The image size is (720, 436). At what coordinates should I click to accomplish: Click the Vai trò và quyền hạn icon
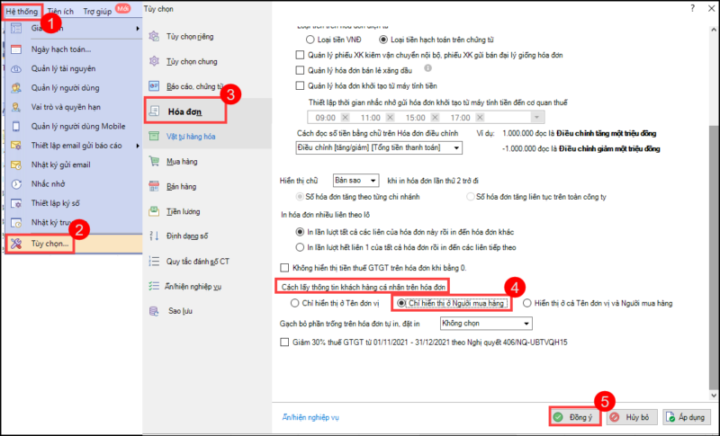[x=16, y=107]
